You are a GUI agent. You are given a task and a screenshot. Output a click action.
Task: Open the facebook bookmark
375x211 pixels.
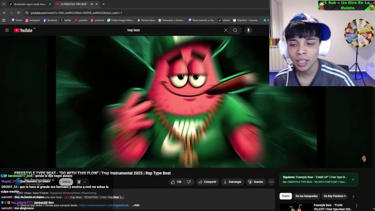point(50,20)
